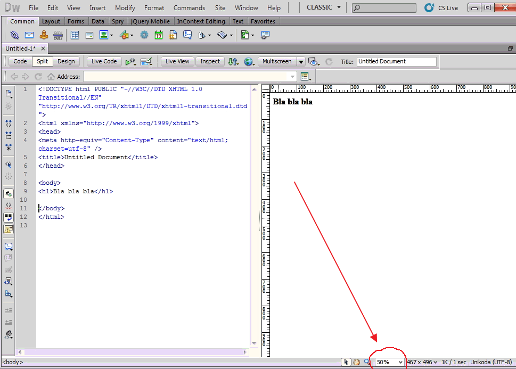Insert a Horizontal Rule
The width and height of the screenshot is (516, 369).
tap(58, 35)
